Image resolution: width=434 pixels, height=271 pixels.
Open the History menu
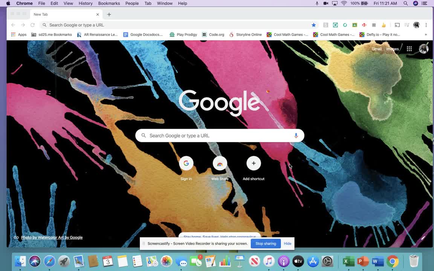pyautogui.click(x=86, y=3)
